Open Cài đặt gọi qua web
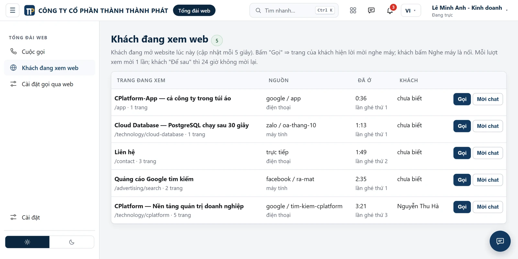Viewport: 518px width, 259px height. (50, 84)
